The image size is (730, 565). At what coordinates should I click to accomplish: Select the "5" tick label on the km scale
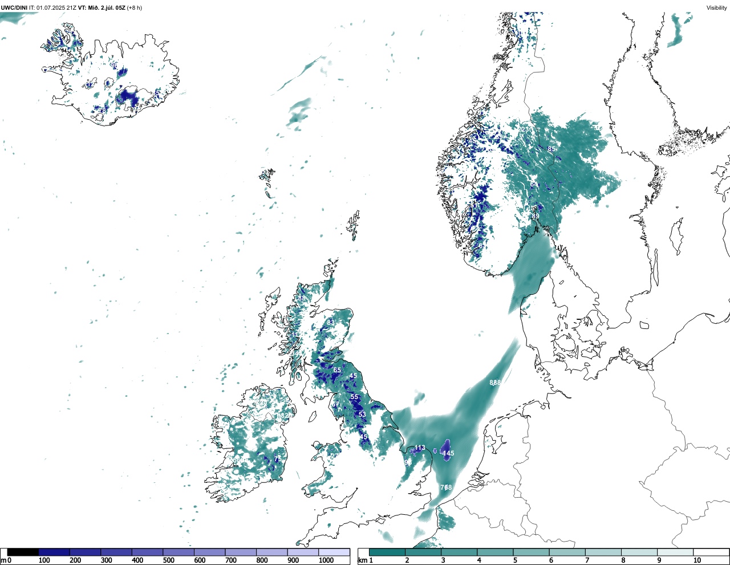pyautogui.click(x=515, y=560)
